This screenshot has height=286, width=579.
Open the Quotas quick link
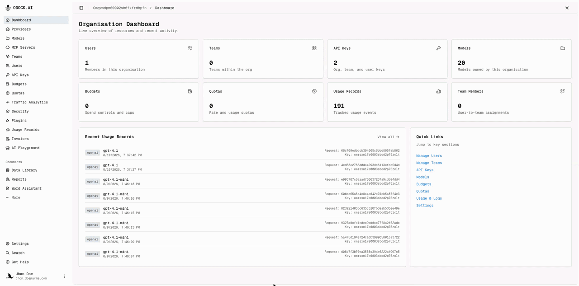click(x=422, y=191)
